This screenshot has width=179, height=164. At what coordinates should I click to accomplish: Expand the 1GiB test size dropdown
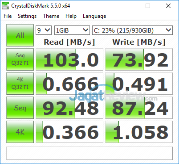coord(72,30)
